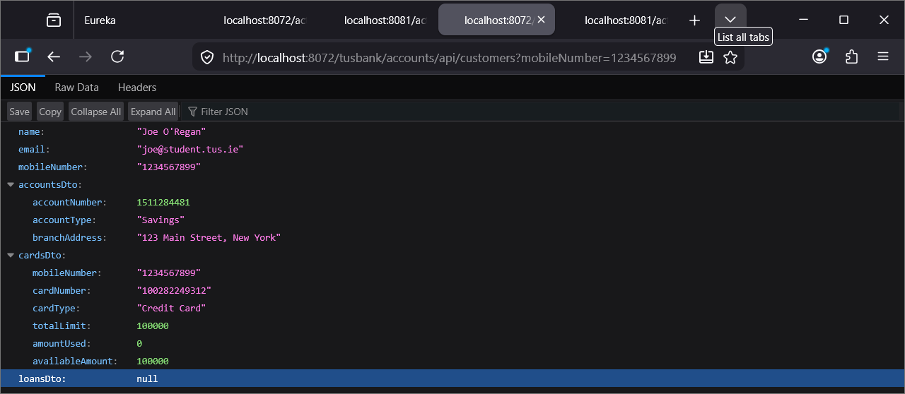Click the accountNumber key
Image resolution: width=905 pixels, height=394 pixels.
(x=69, y=202)
